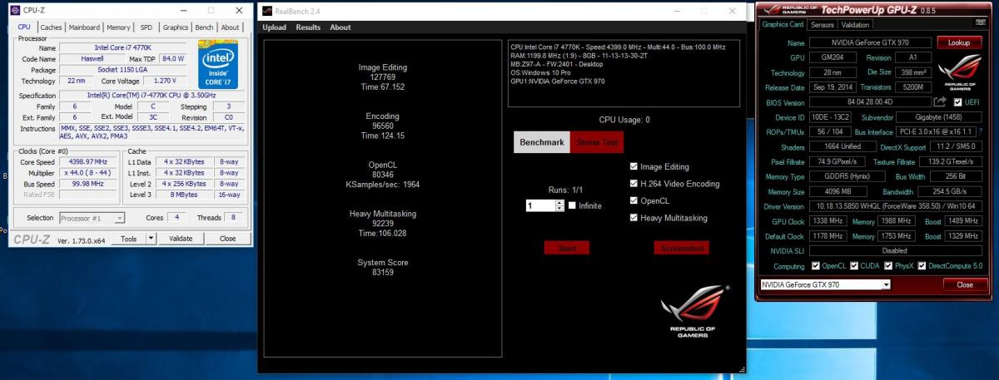Open the Processor #1 selection dropdown
Screen dimensions: 999x380
pos(92,218)
